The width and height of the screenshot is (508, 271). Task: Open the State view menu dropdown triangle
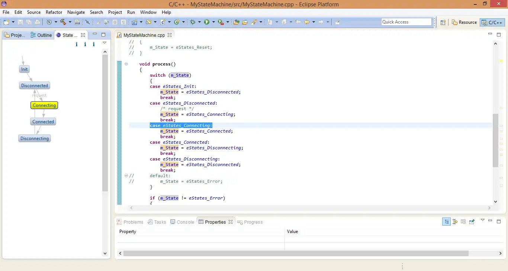(105, 43)
